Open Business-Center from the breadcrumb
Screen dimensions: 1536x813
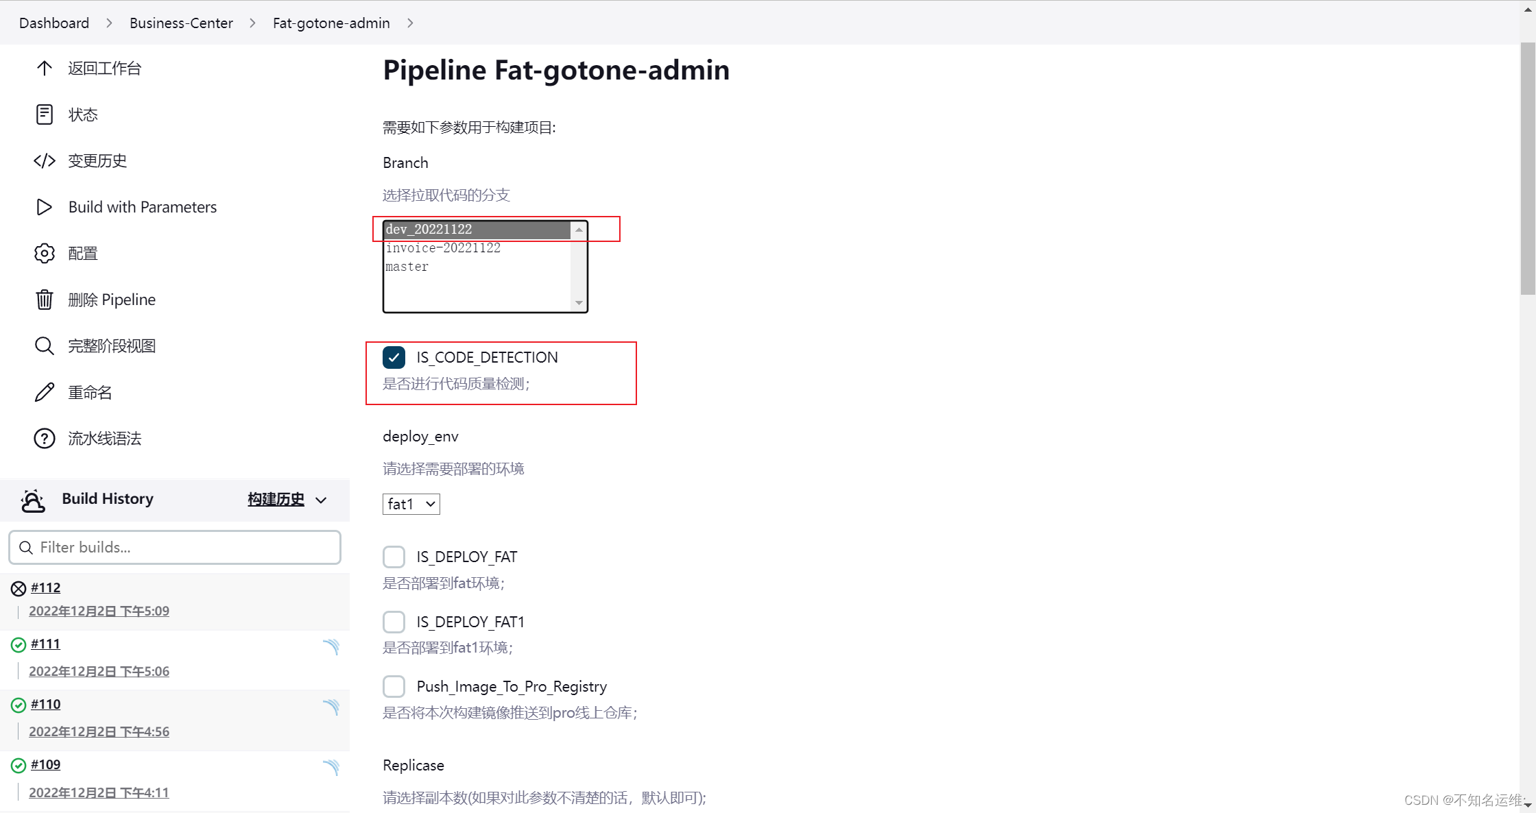tap(180, 23)
